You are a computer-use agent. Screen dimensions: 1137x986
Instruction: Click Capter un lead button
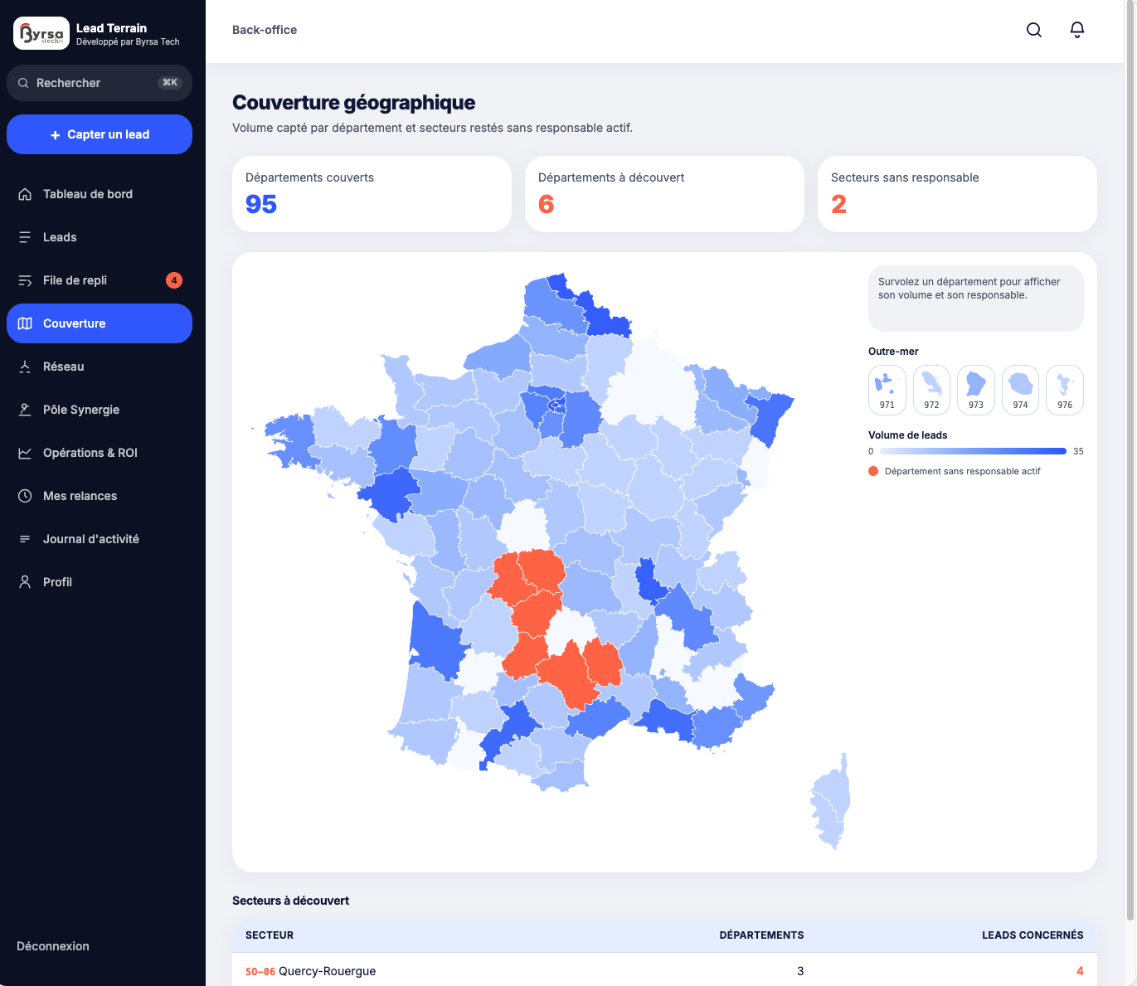coord(100,134)
